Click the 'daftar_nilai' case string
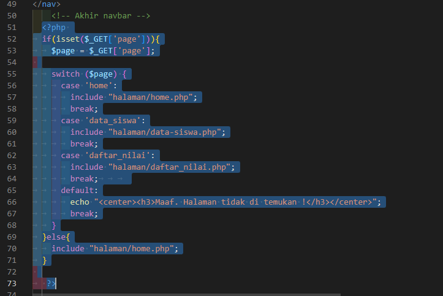 point(118,155)
